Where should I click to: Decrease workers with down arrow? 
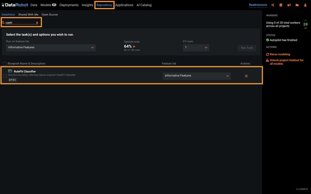306,28
